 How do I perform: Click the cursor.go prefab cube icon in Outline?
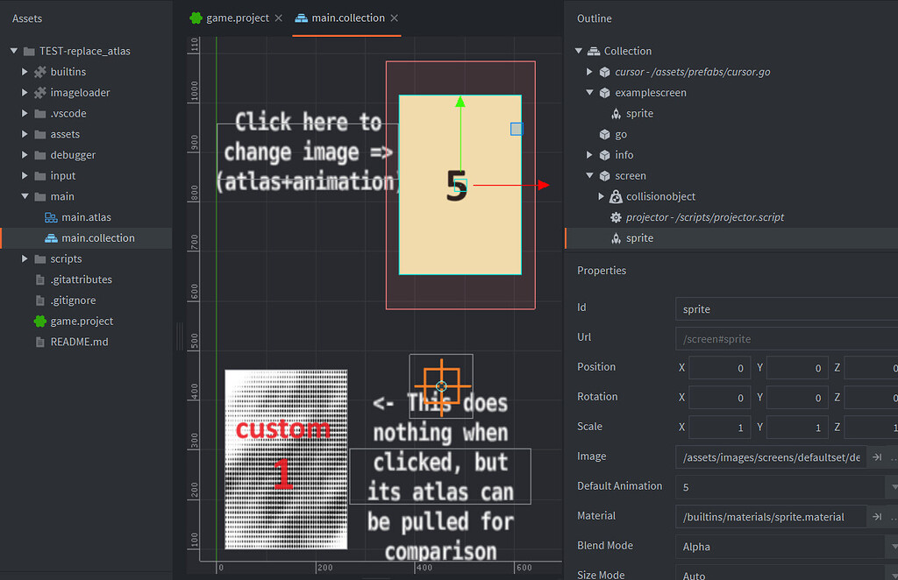pyautogui.click(x=604, y=72)
